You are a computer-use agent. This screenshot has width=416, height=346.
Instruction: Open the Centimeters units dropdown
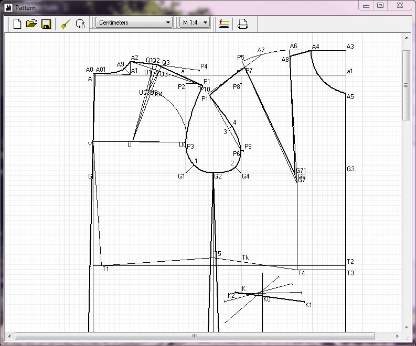(x=134, y=23)
